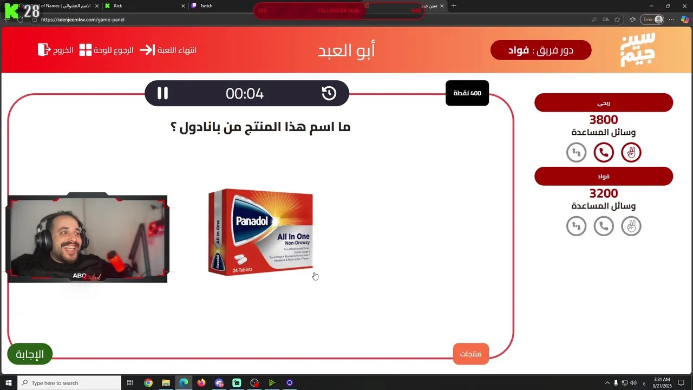
Task: Click the منتجات category tag
Action: (470, 354)
